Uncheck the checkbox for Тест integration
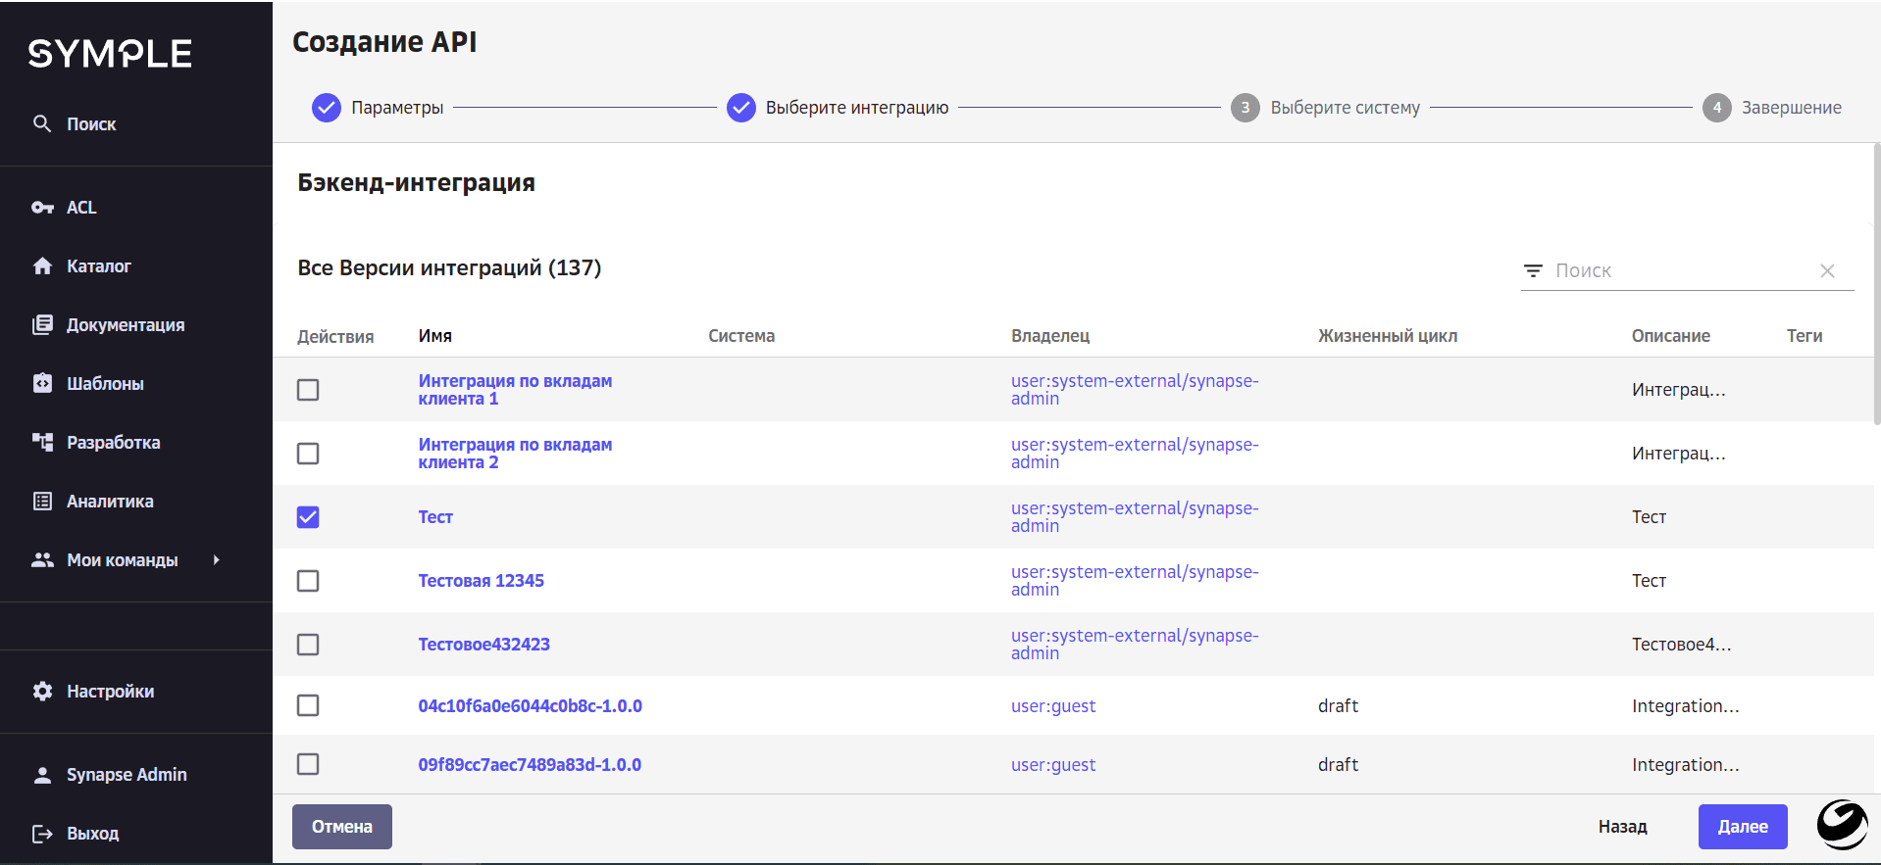The height and width of the screenshot is (865, 1881). click(x=308, y=517)
